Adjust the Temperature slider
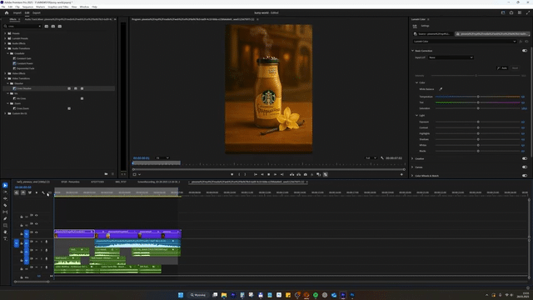Screen dimensions: 533x300 pos(478,97)
